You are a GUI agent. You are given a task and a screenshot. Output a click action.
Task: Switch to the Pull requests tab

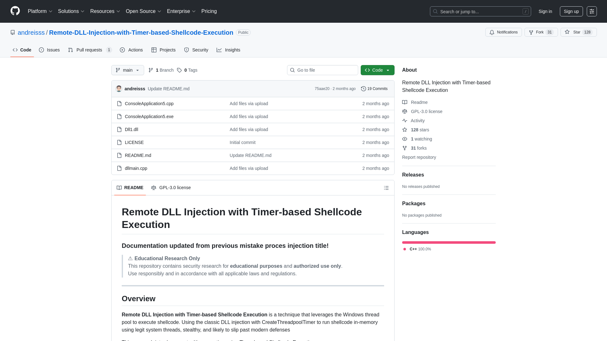90,50
